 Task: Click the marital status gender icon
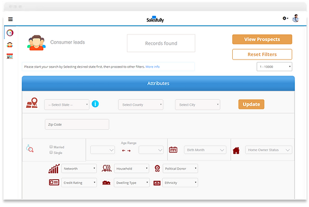[30, 148]
